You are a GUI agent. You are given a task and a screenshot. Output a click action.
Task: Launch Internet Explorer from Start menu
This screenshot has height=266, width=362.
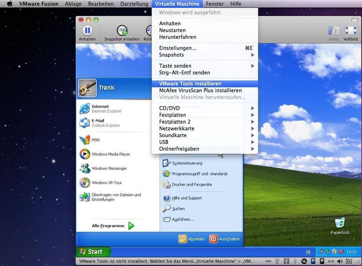[101, 109]
